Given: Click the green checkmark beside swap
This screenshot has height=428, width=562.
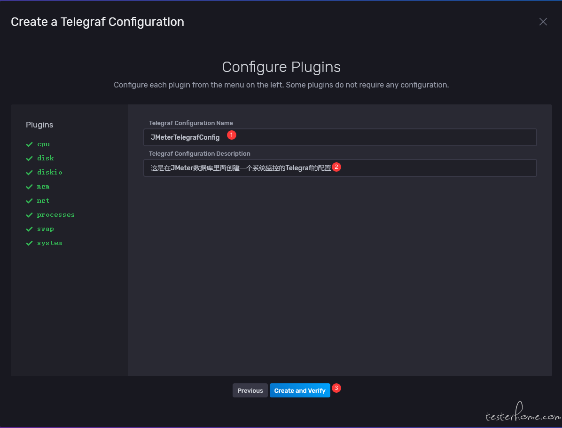Looking at the screenshot, I should click(x=30, y=229).
